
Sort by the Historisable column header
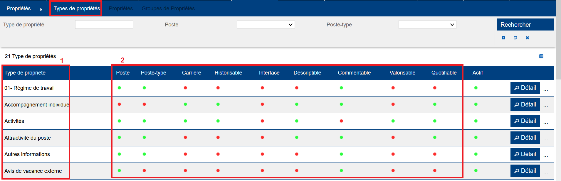click(228, 73)
